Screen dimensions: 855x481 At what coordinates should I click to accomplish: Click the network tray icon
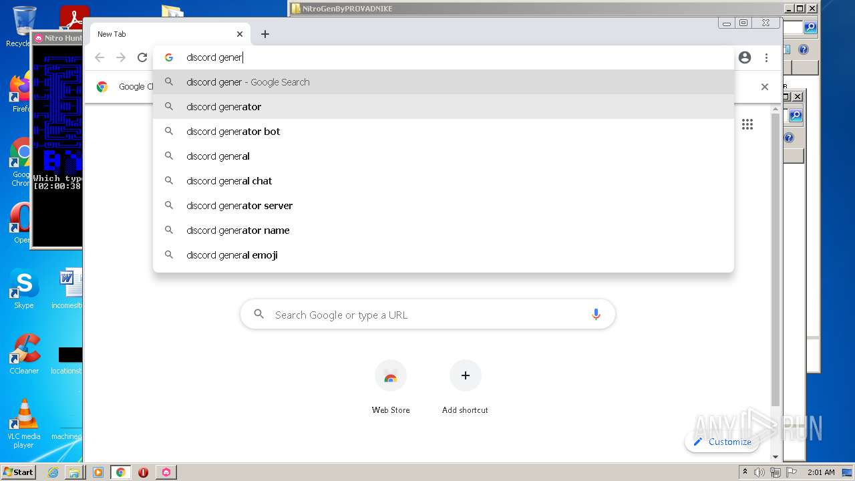point(776,472)
